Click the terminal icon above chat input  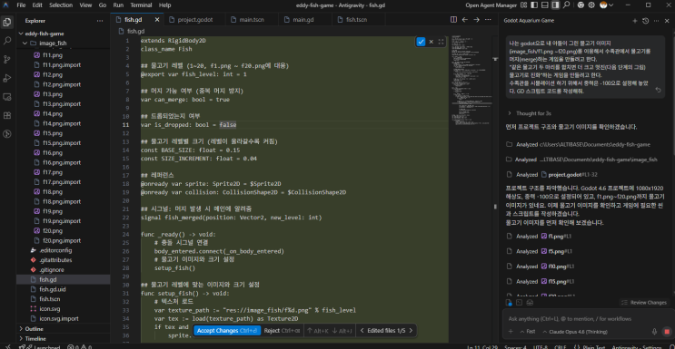point(520,303)
